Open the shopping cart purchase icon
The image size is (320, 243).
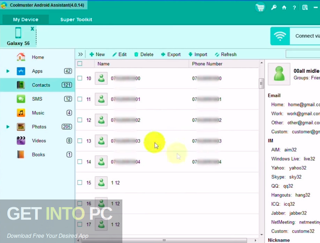tap(260, 8)
